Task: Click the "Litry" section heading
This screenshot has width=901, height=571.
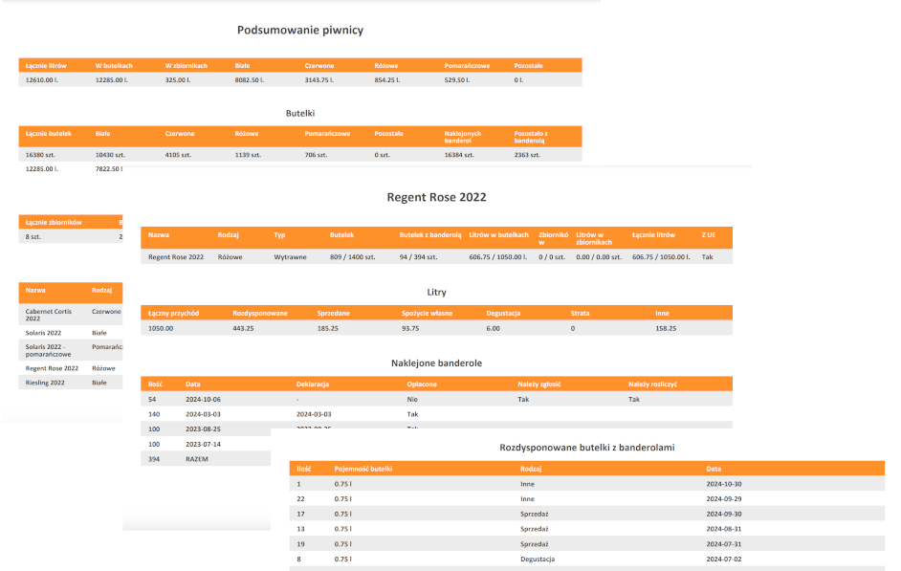Action: pos(436,292)
